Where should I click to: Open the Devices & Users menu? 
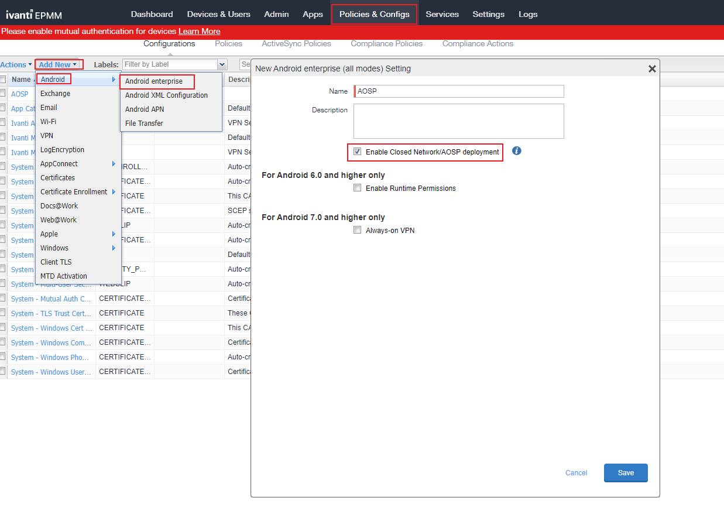click(218, 15)
